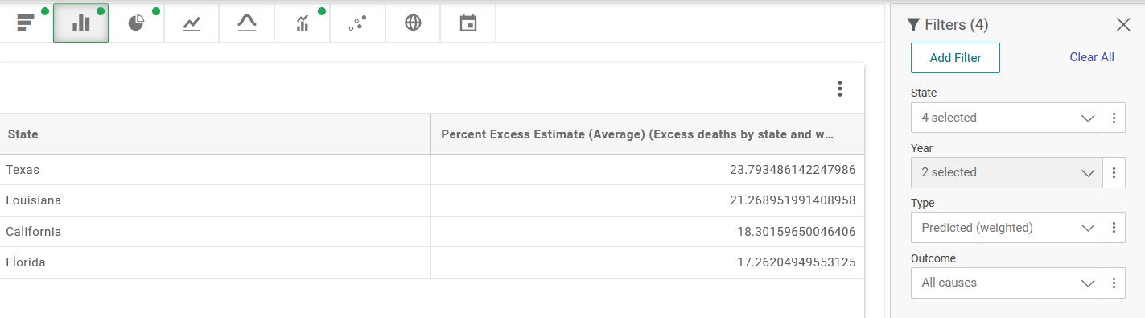This screenshot has width=1145, height=318.
Task: Expand the Year filter dropdown
Action: pos(1007,172)
